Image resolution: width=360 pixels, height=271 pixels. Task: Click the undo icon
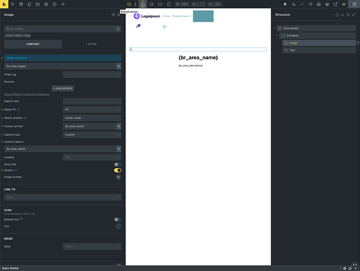click(294, 4)
